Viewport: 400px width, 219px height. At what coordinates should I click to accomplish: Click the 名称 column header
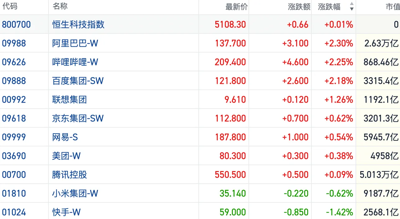(x=60, y=6)
